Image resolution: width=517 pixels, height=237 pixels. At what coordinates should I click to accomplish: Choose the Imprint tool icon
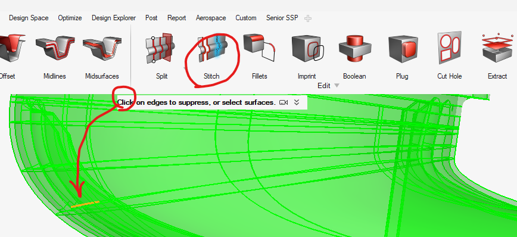(307, 49)
